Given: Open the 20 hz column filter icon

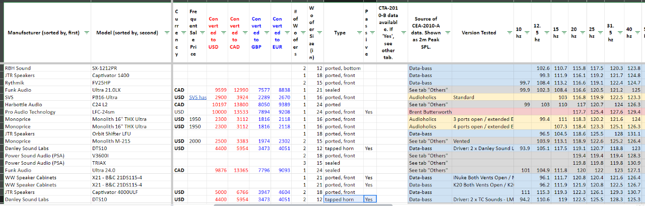Looking at the screenshot, I should click(582, 33).
